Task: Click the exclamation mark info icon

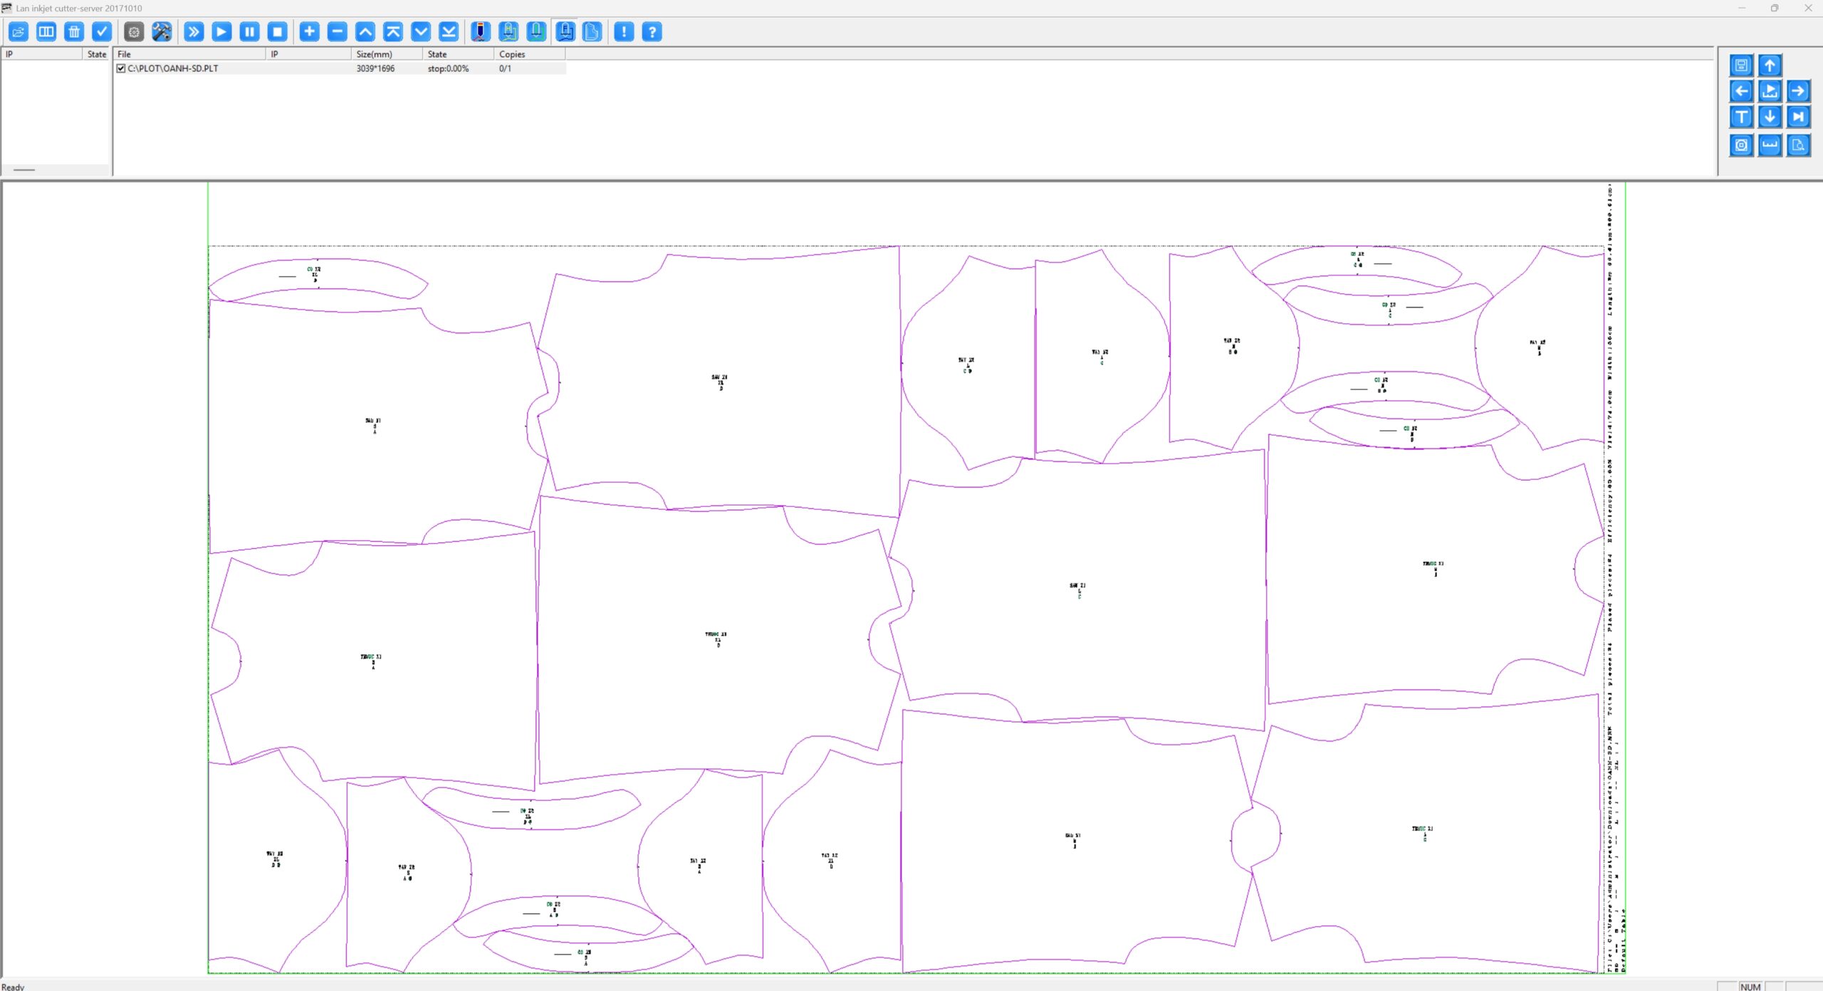Action: [x=624, y=32]
